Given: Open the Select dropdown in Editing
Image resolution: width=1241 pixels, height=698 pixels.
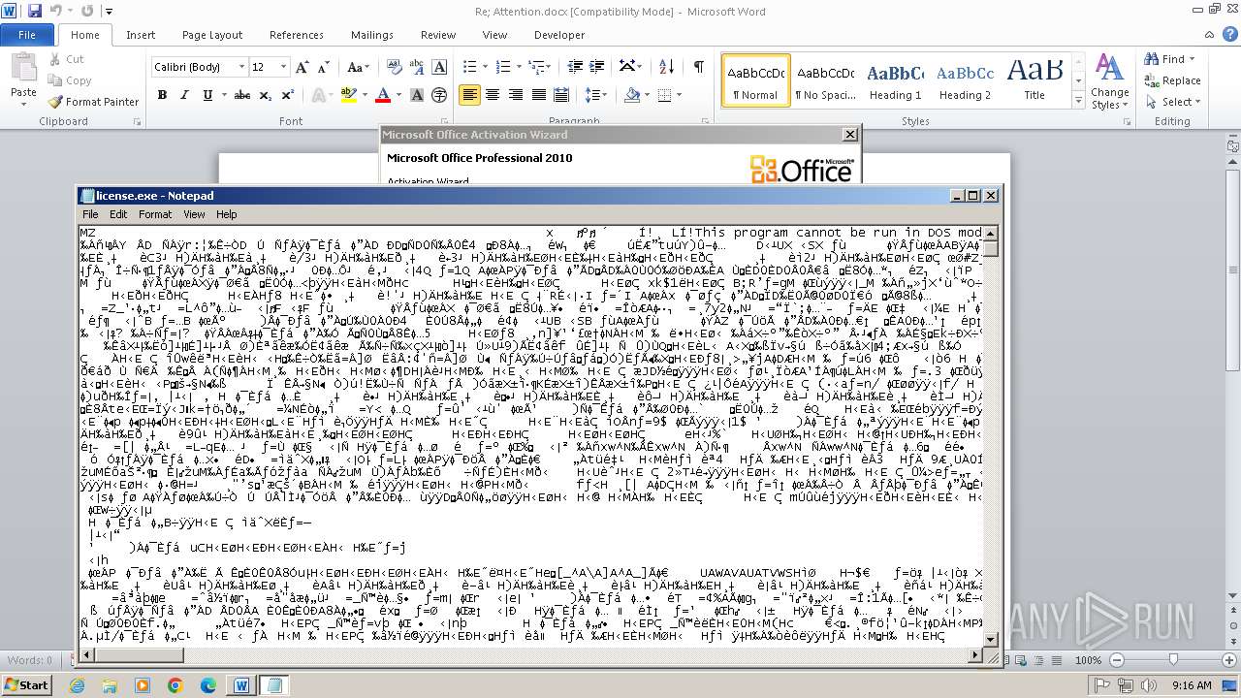Looking at the screenshot, I should click(x=1172, y=102).
